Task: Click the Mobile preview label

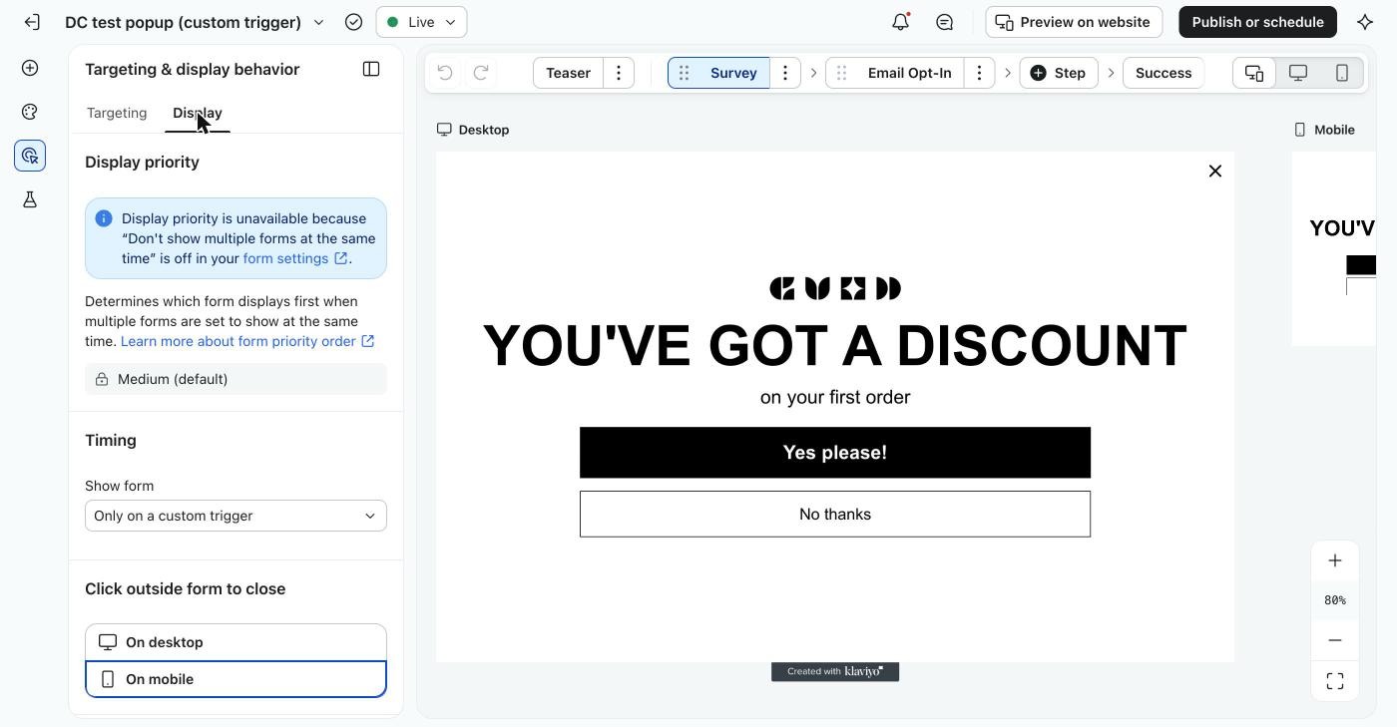Action: (x=1324, y=130)
